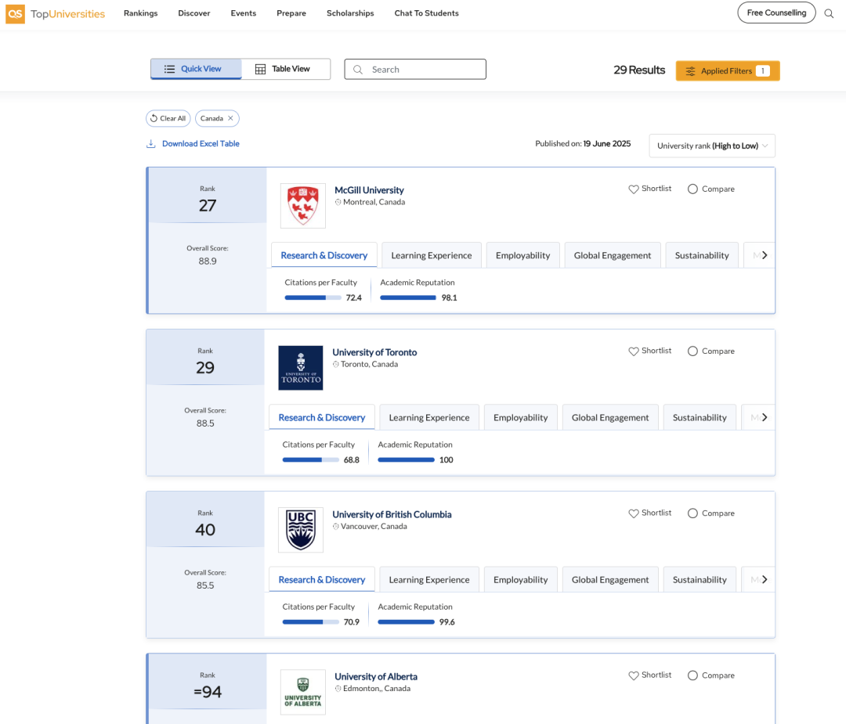Open the University rank sort dropdown
This screenshot has width=846, height=724.
[711, 146]
